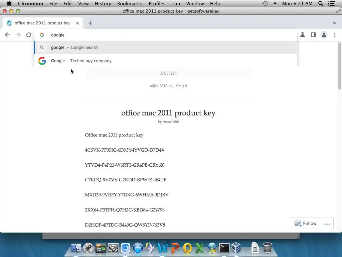Image resolution: width=342 pixels, height=257 pixels.
Task: Go back to the previous page
Action: pos(7,35)
